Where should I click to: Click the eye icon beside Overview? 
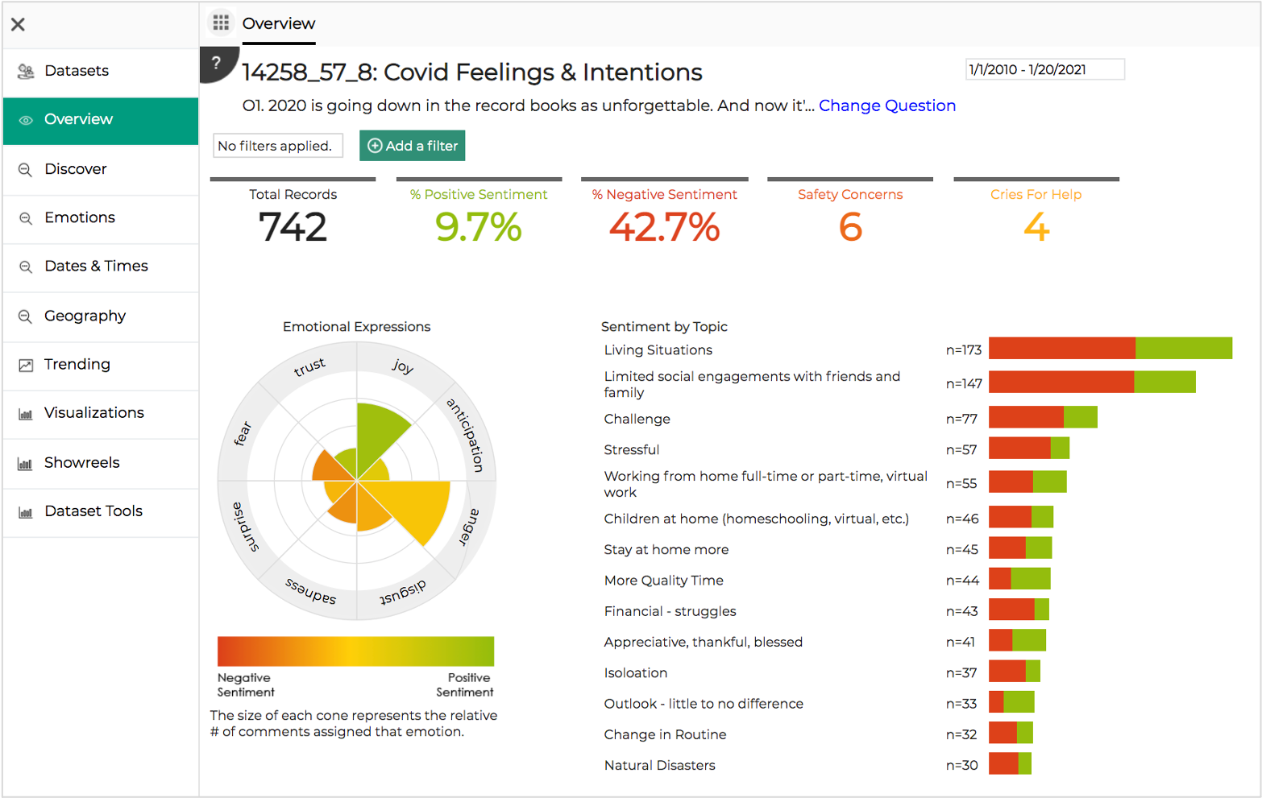(26, 120)
